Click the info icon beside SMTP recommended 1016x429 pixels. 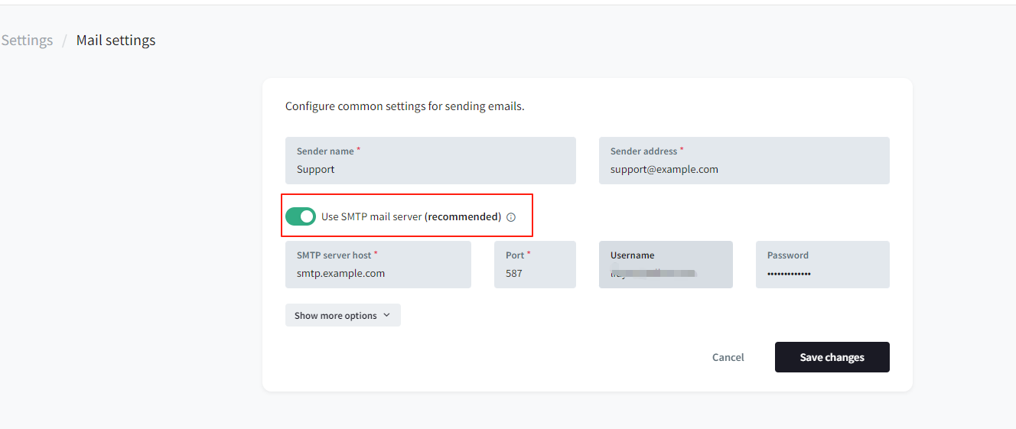[x=511, y=217]
